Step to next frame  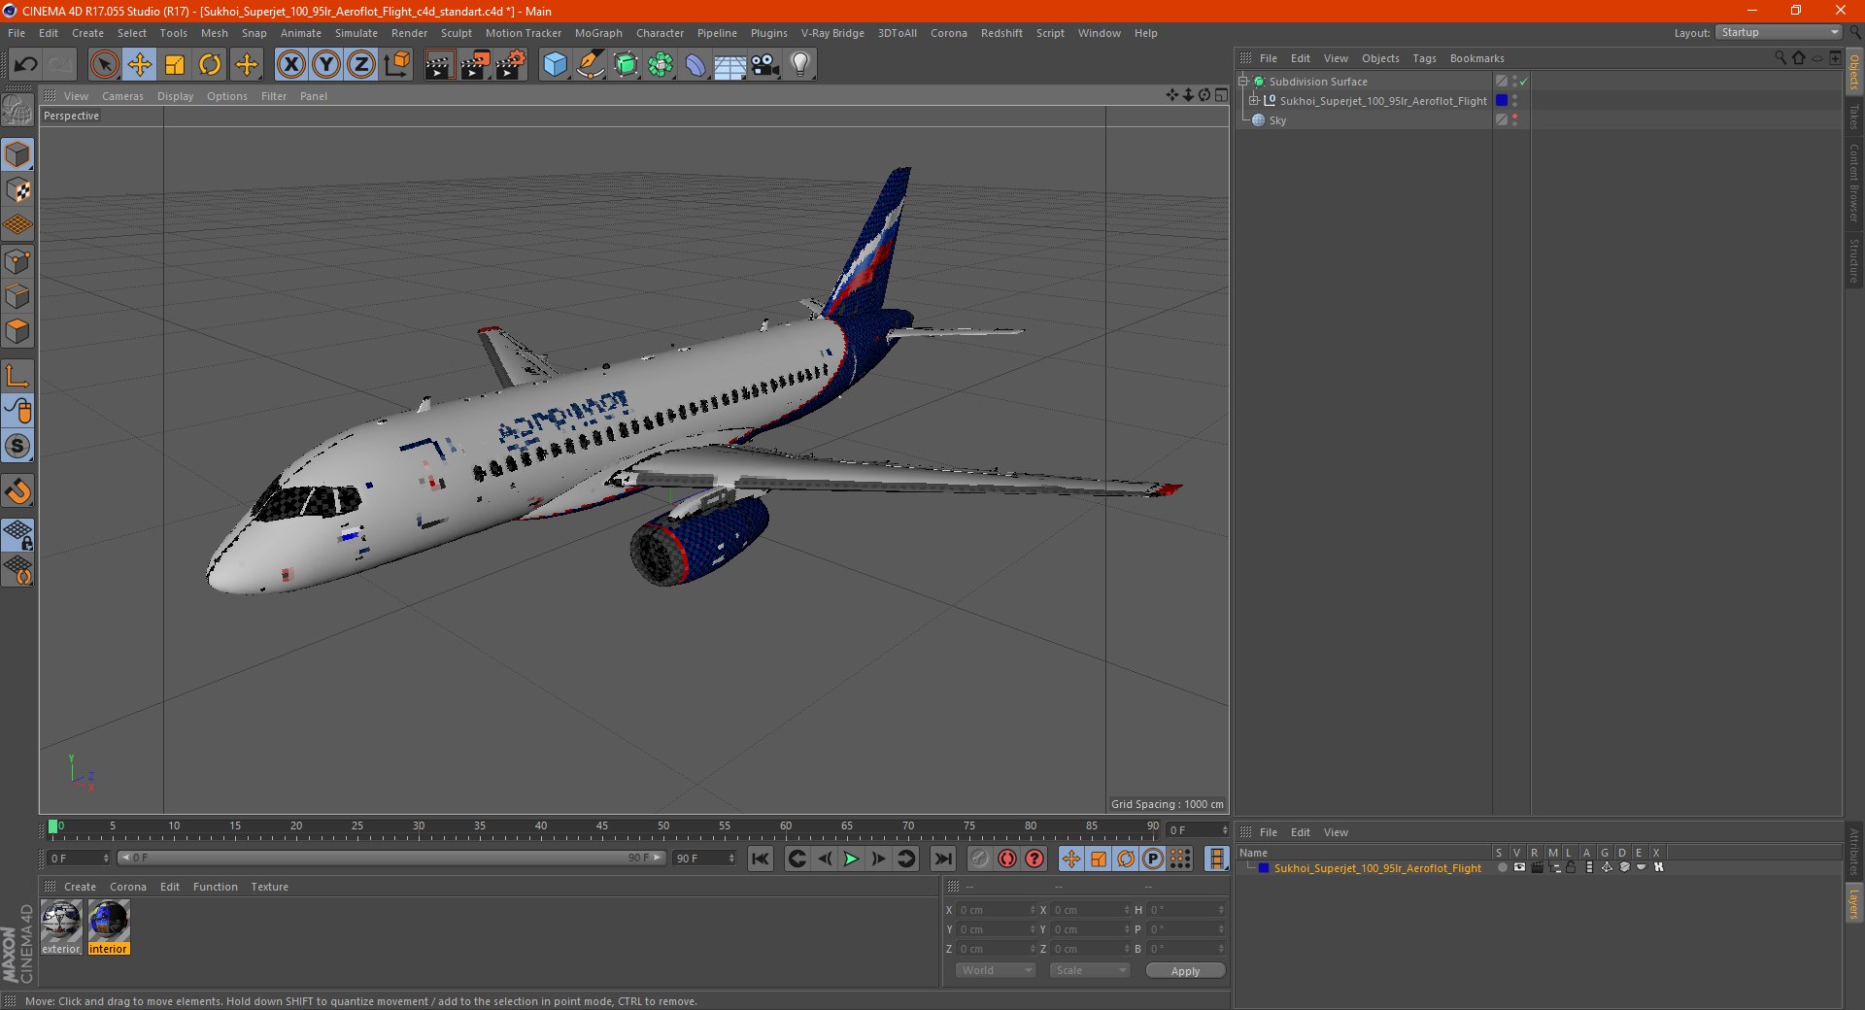point(878,858)
